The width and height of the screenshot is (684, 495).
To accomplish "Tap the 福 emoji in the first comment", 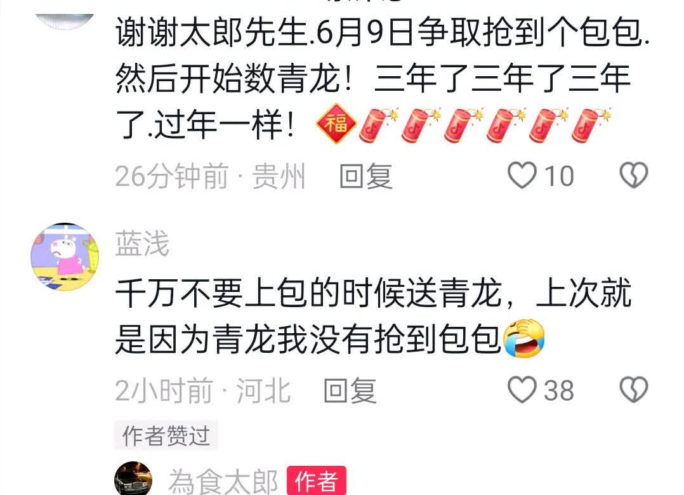I will tap(336, 123).
